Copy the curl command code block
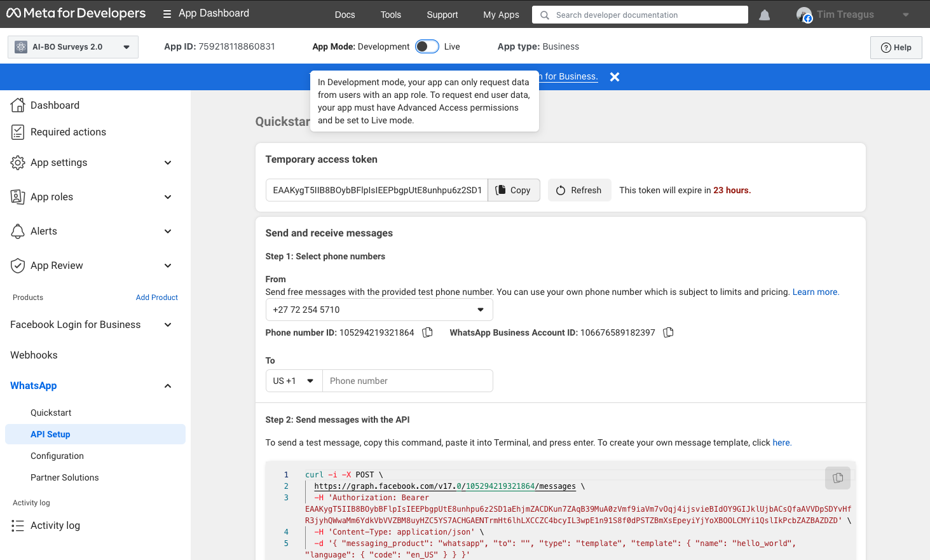Image resolution: width=930 pixels, height=560 pixels. tap(838, 477)
